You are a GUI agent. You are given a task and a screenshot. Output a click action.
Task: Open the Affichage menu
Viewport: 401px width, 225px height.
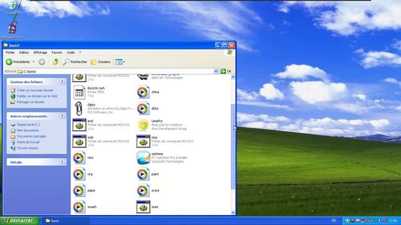tap(40, 52)
